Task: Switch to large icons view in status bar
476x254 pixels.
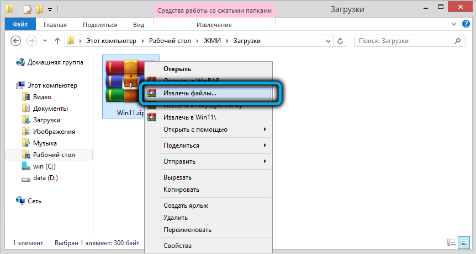Action: point(464,242)
